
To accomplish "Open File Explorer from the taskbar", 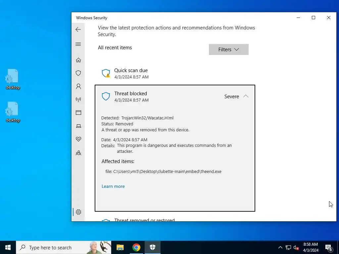I will coord(120,247).
